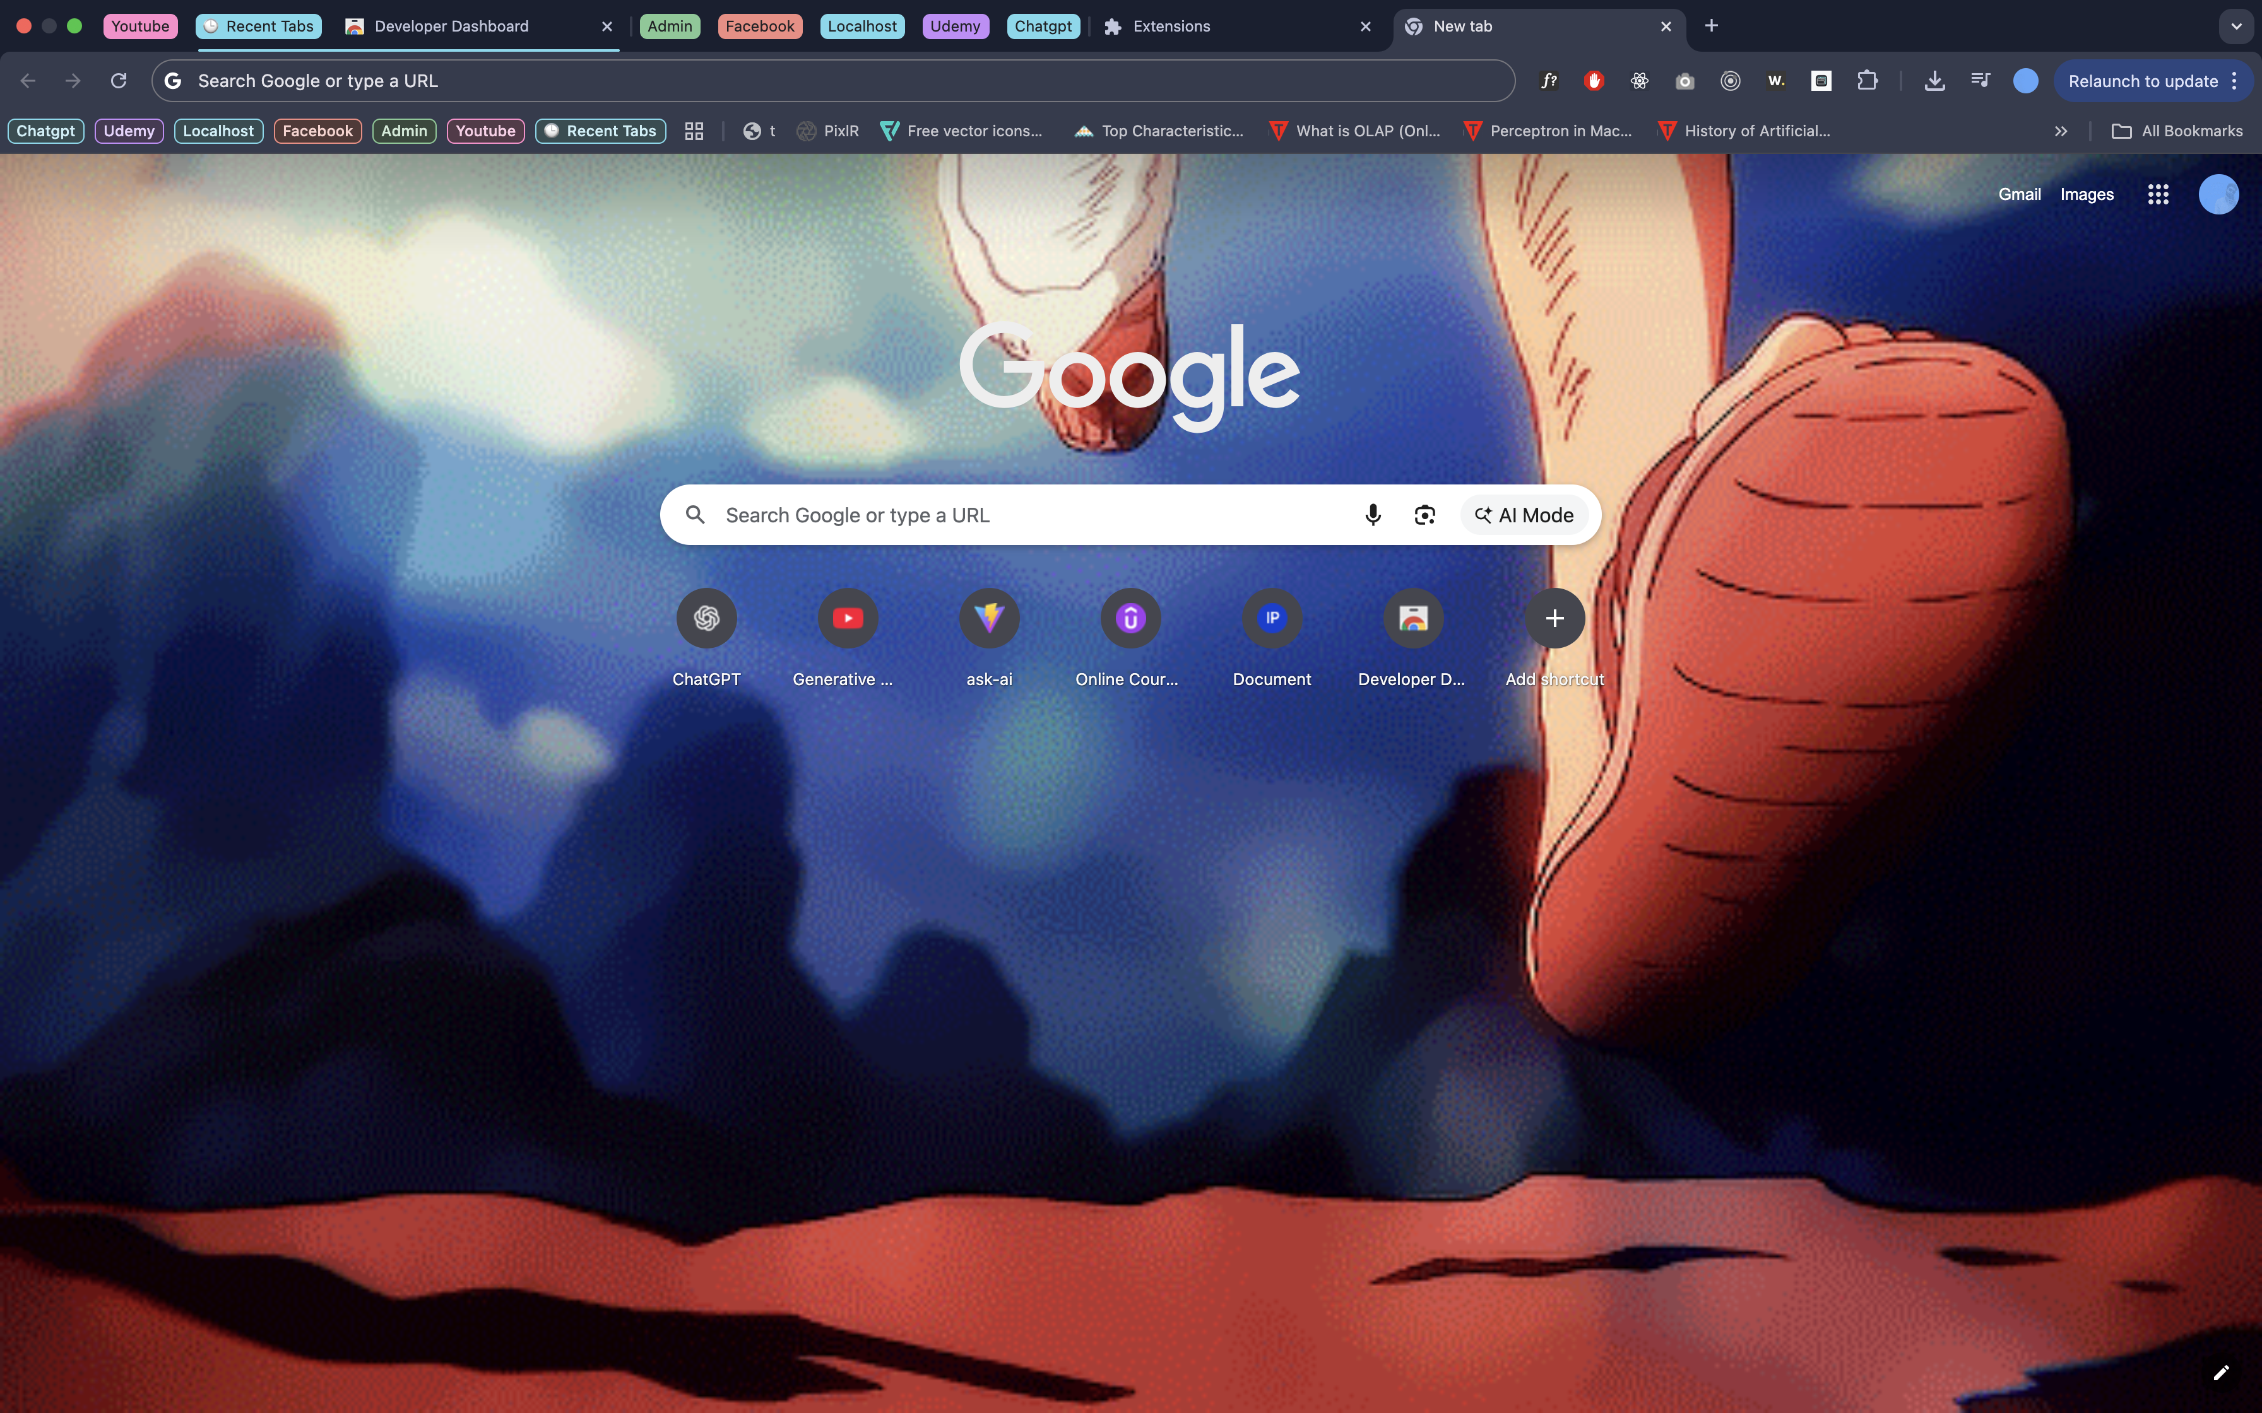Screen dimensions: 2262x1413
Task: Open the Chrome three-dot menu
Action: click(2235, 80)
